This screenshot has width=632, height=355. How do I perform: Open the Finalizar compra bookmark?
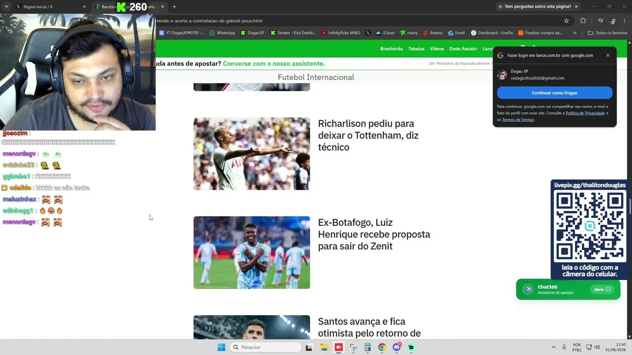coord(540,33)
